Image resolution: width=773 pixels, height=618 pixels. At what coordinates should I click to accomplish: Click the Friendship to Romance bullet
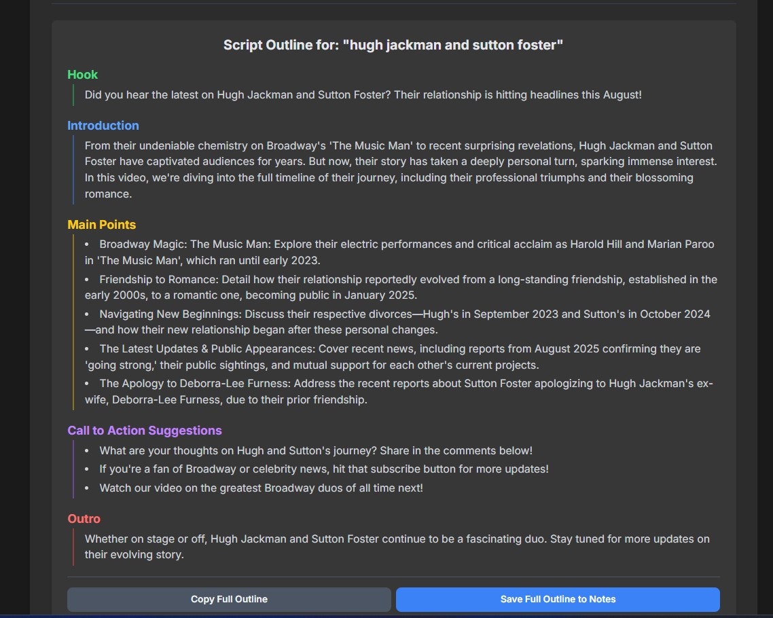tap(401, 287)
